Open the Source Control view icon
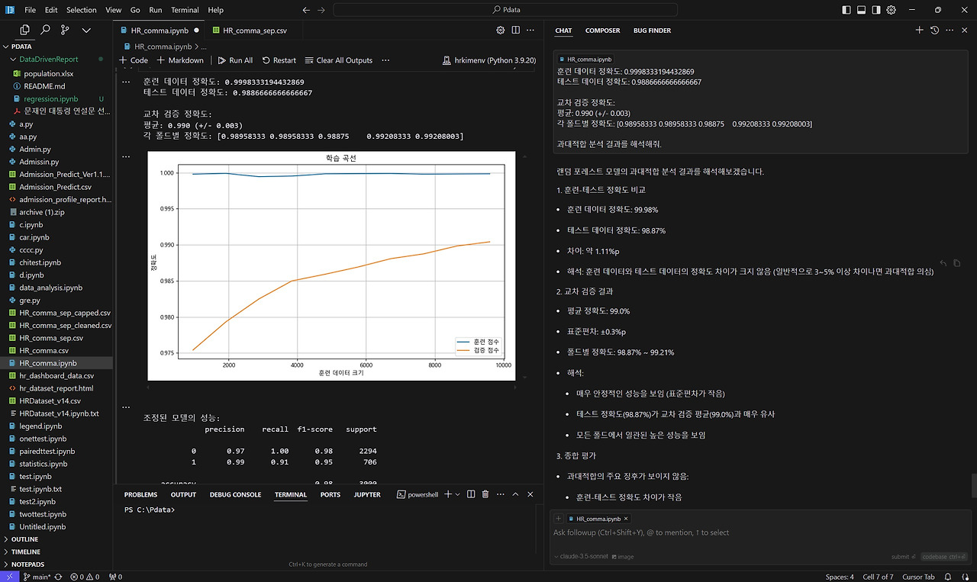Image resolution: width=977 pixels, height=582 pixels. pos(65,30)
